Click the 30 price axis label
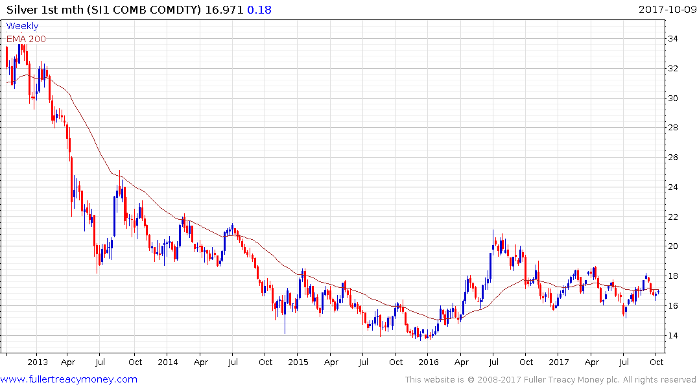The height and width of the screenshot is (389, 697). pyautogui.click(x=672, y=99)
